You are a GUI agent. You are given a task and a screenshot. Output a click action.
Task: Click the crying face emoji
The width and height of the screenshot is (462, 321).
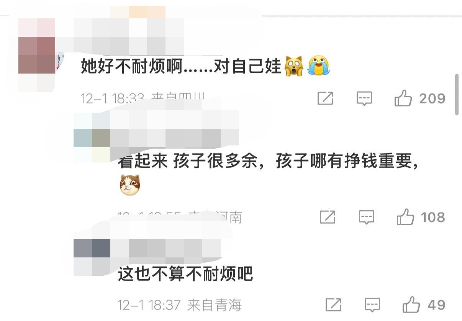pyautogui.click(x=319, y=66)
